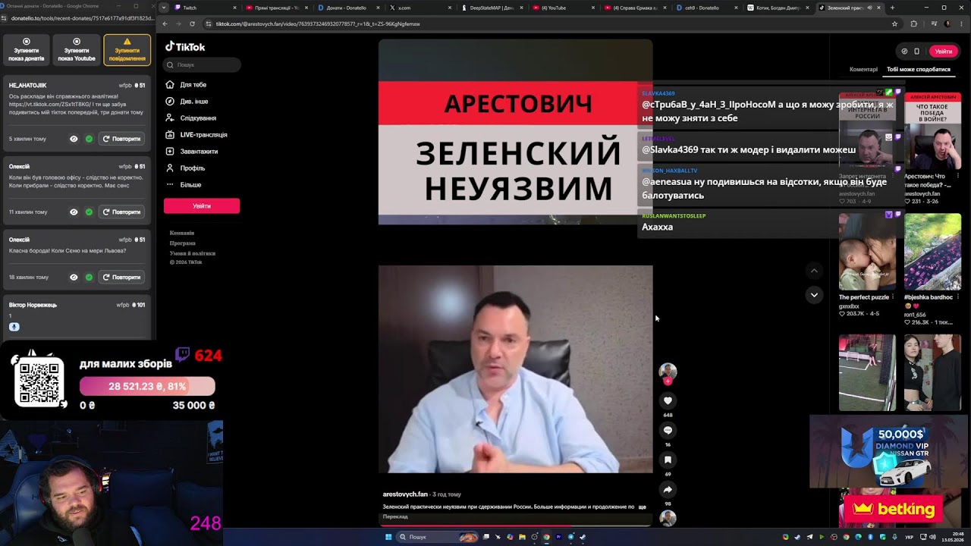Image resolution: width=971 pixels, height=546 pixels.
Task: Click the TikTok logo
Action: pyautogui.click(x=185, y=47)
